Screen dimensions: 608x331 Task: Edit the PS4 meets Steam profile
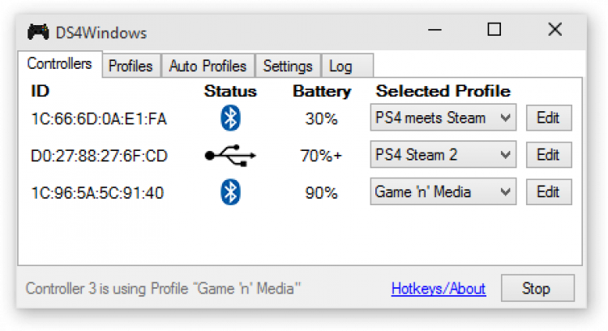(x=548, y=118)
